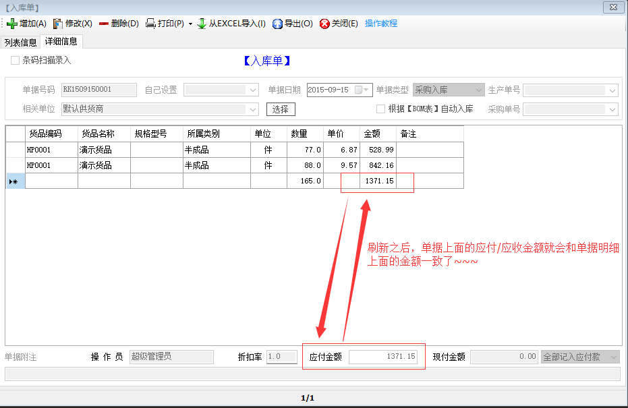Click the 选择 button
The height and width of the screenshot is (408, 628).
point(281,109)
